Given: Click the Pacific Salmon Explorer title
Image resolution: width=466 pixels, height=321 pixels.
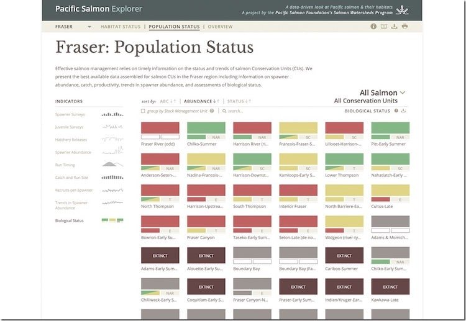Looking at the screenshot, I should tap(99, 9).
